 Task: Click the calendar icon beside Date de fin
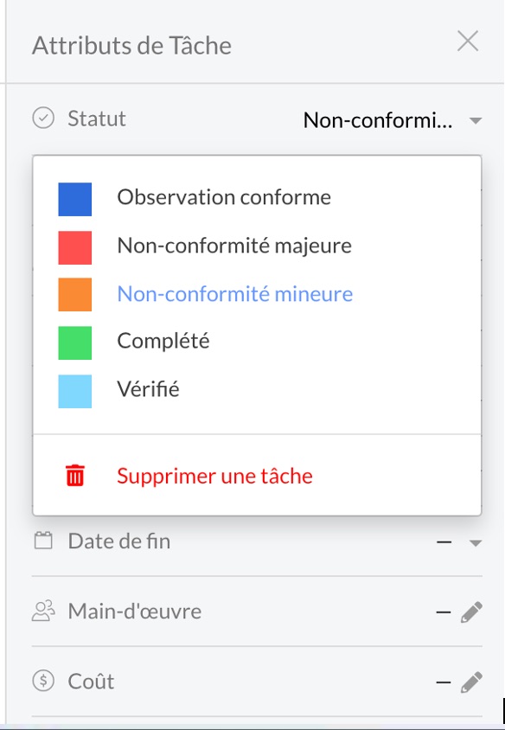point(43,541)
